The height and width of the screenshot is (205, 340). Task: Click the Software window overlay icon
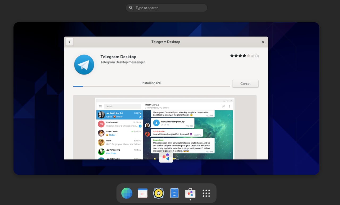[166, 157]
